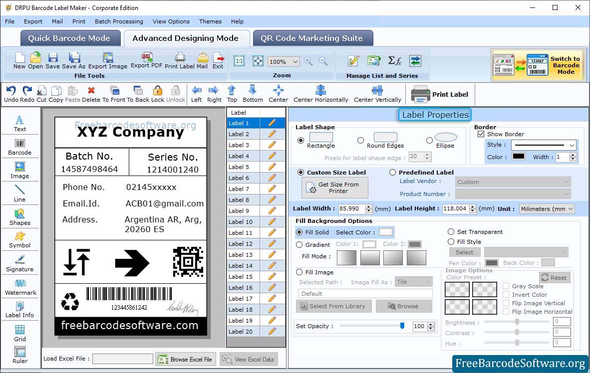The image size is (590, 373).
Task: Click the Save As icon
Action: click(74, 61)
